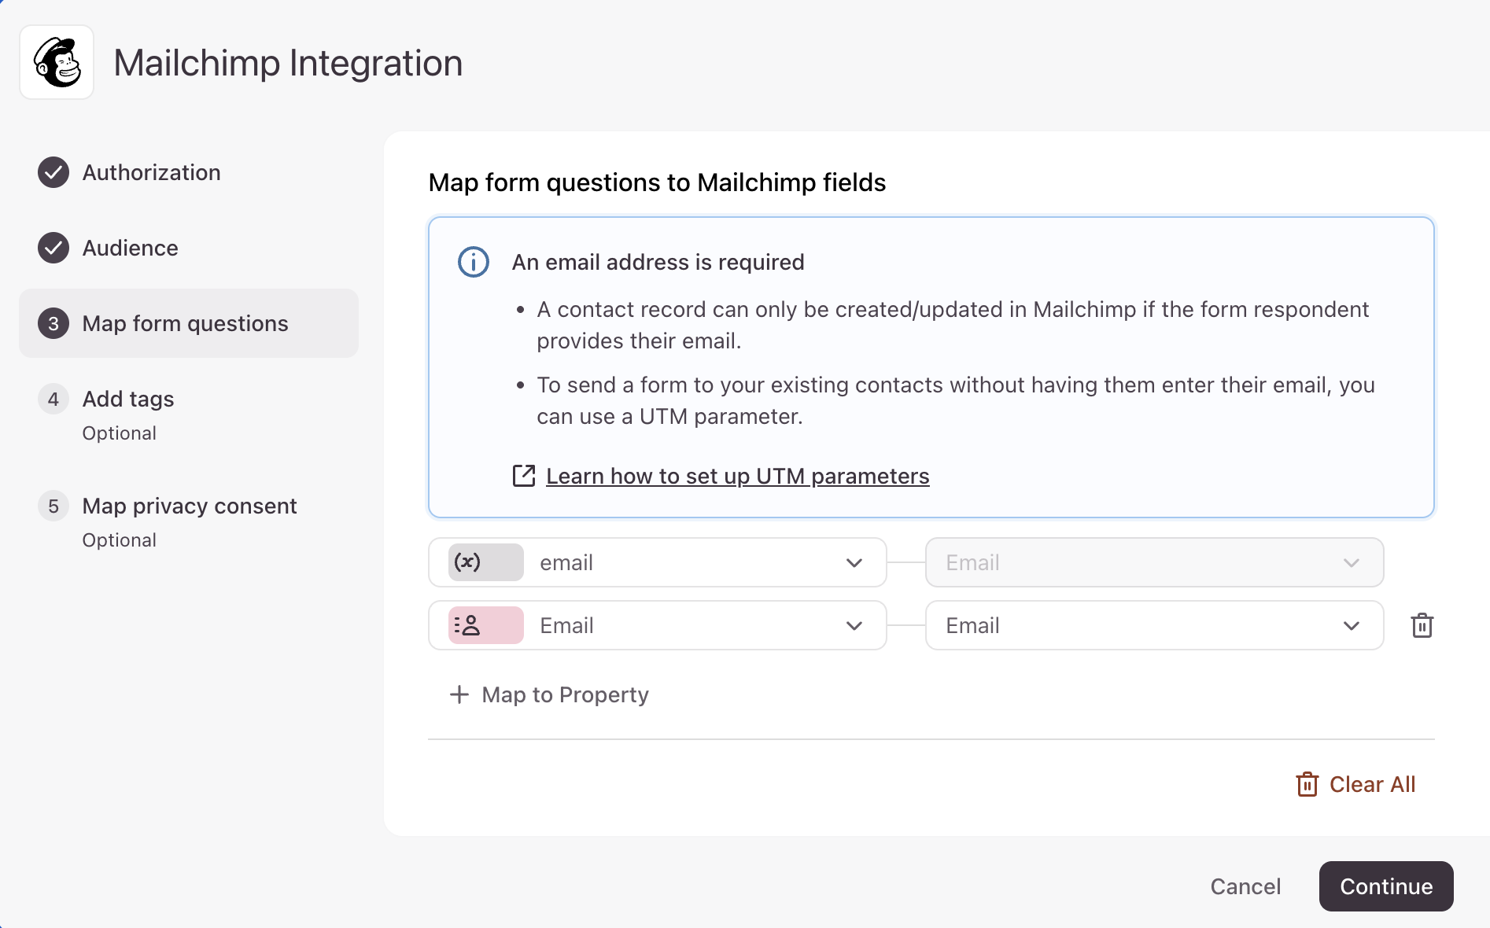
Task: Click the bullet about contact record creation
Action: pyautogui.click(x=953, y=325)
